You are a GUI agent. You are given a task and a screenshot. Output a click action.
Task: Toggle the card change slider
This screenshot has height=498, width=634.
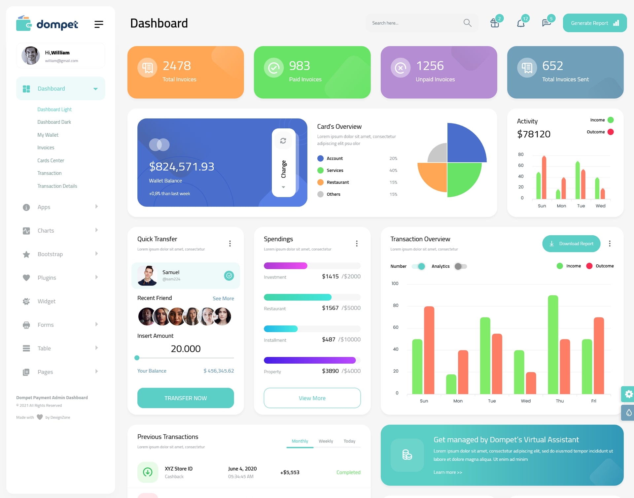[283, 162]
